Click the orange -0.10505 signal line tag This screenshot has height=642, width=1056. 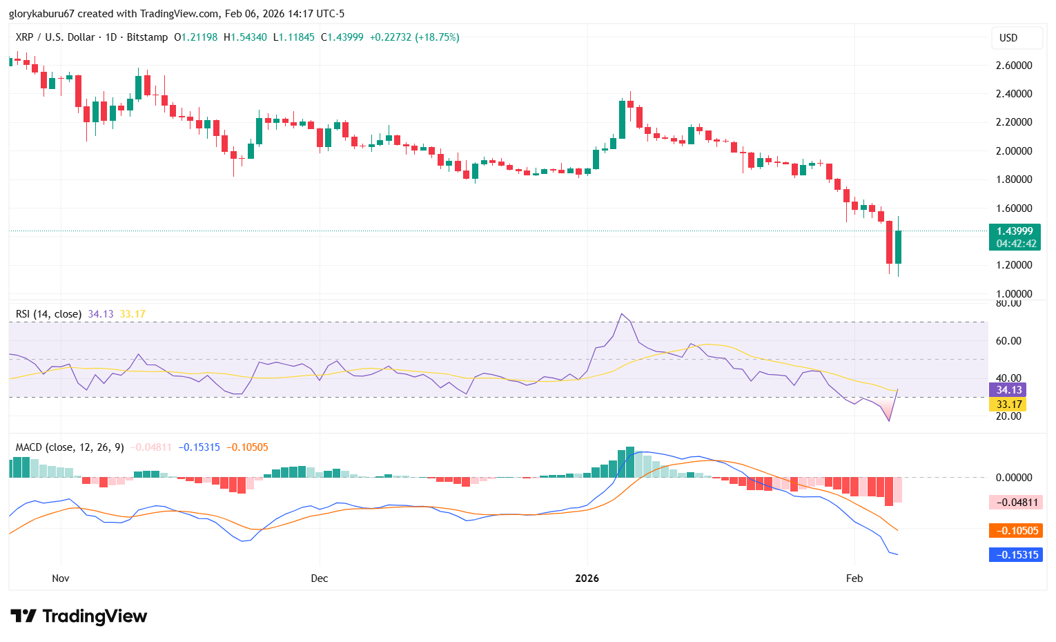pos(1015,531)
